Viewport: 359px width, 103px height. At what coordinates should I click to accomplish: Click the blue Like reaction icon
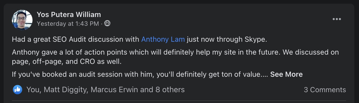coord(18,90)
